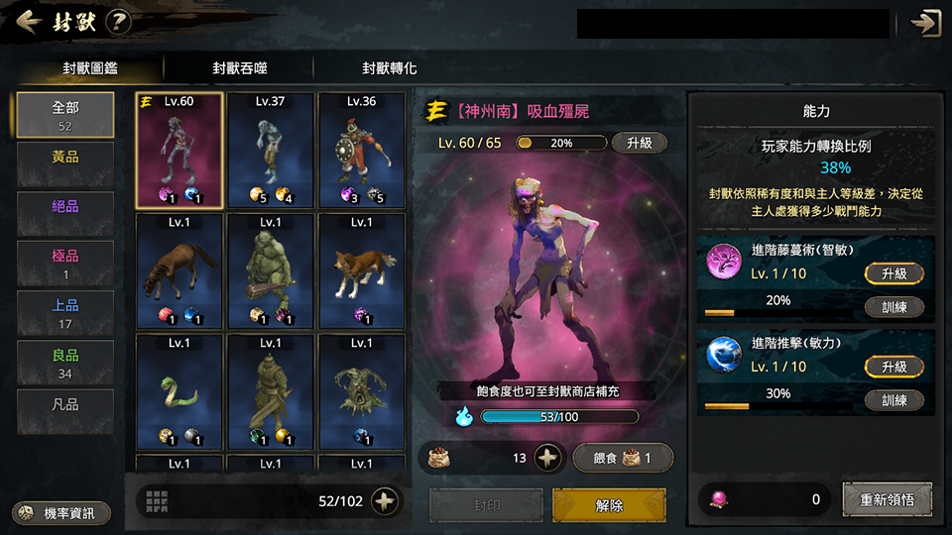This screenshot has width=952, height=535.
Task: Filter by 上品 category
Action: pyautogui.click(x=65, y=313)
